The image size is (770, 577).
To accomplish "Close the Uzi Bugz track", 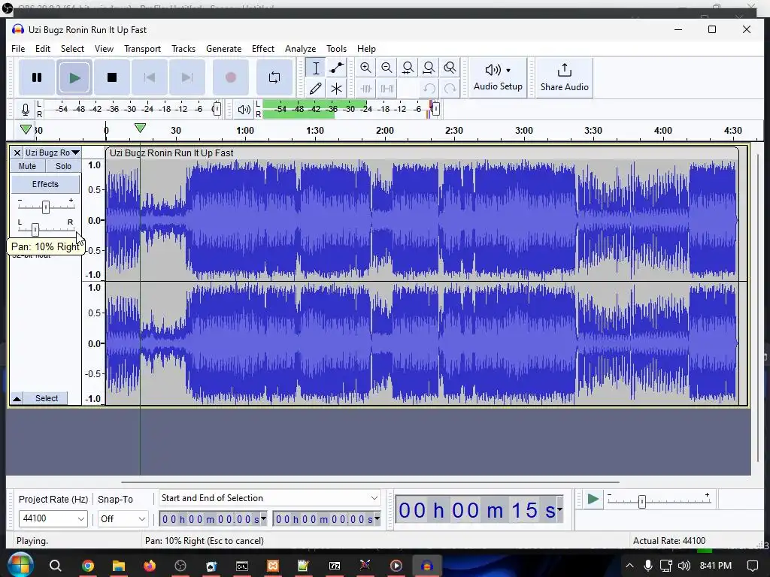I will point(17,153).
